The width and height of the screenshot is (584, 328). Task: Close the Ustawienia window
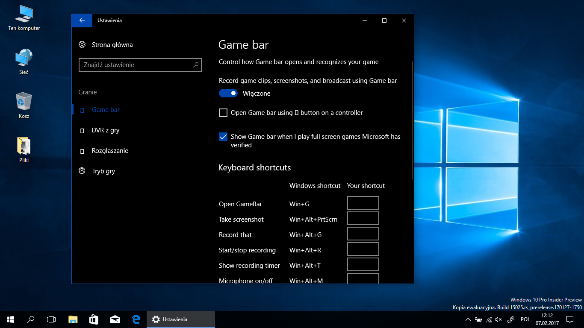pos(404,20)
